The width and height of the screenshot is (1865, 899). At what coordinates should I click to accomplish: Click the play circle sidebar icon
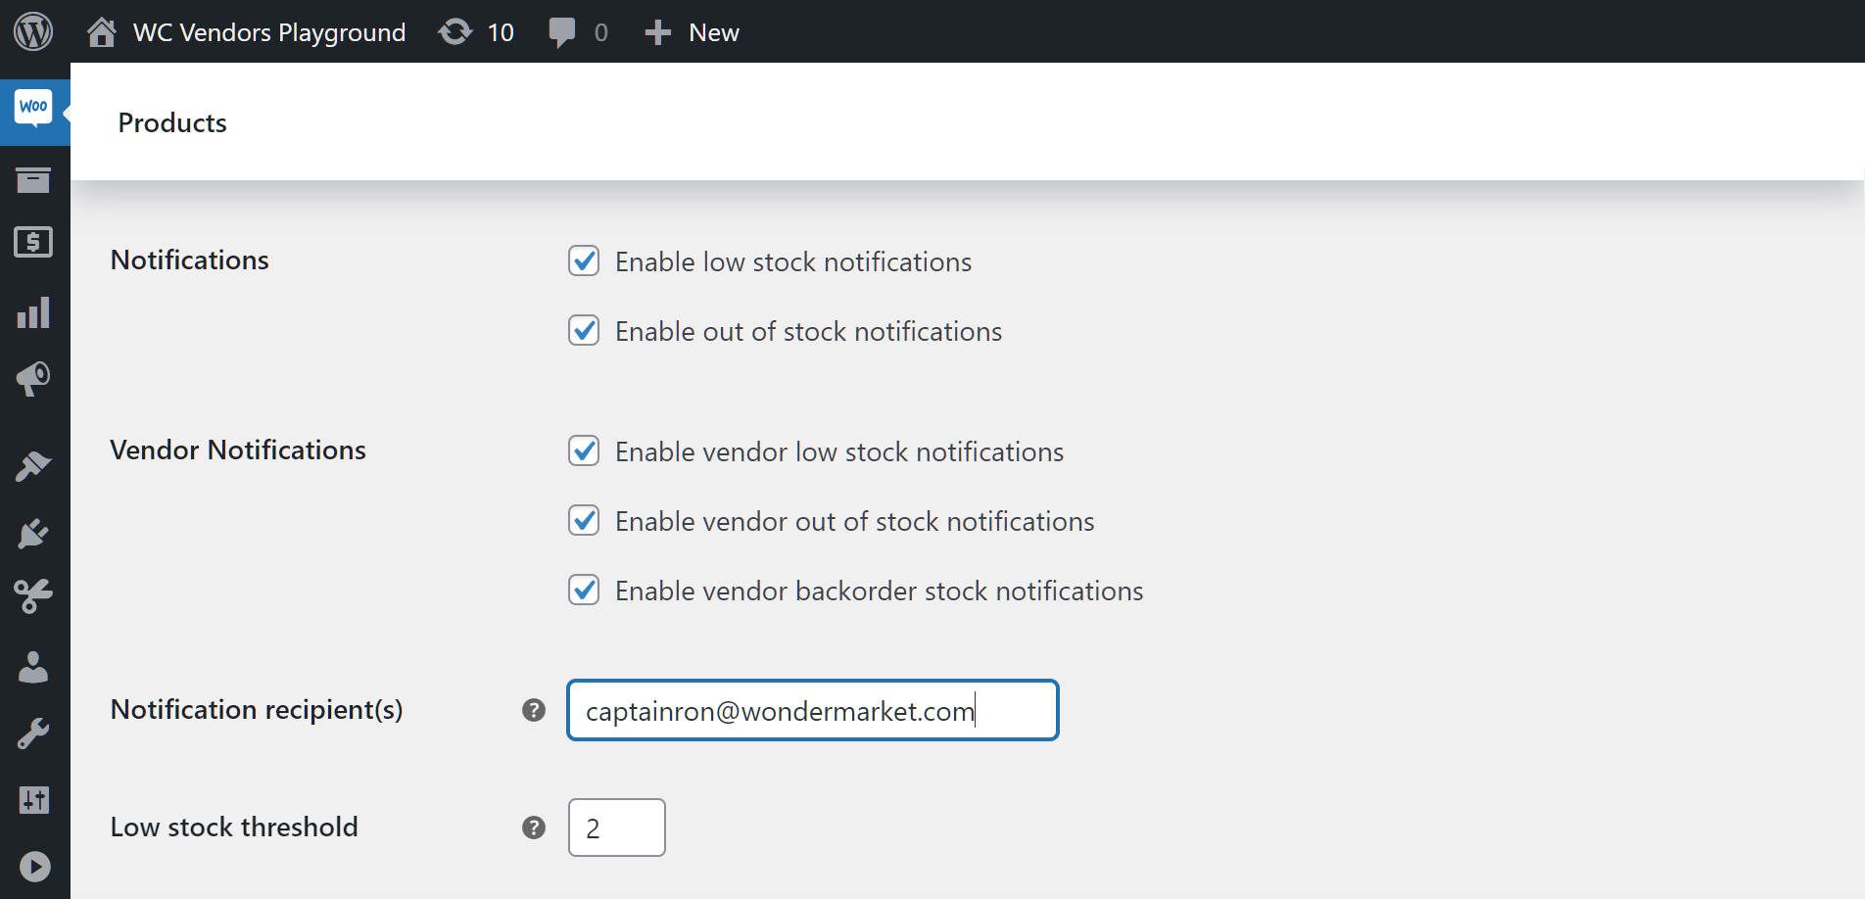point(34,867)
